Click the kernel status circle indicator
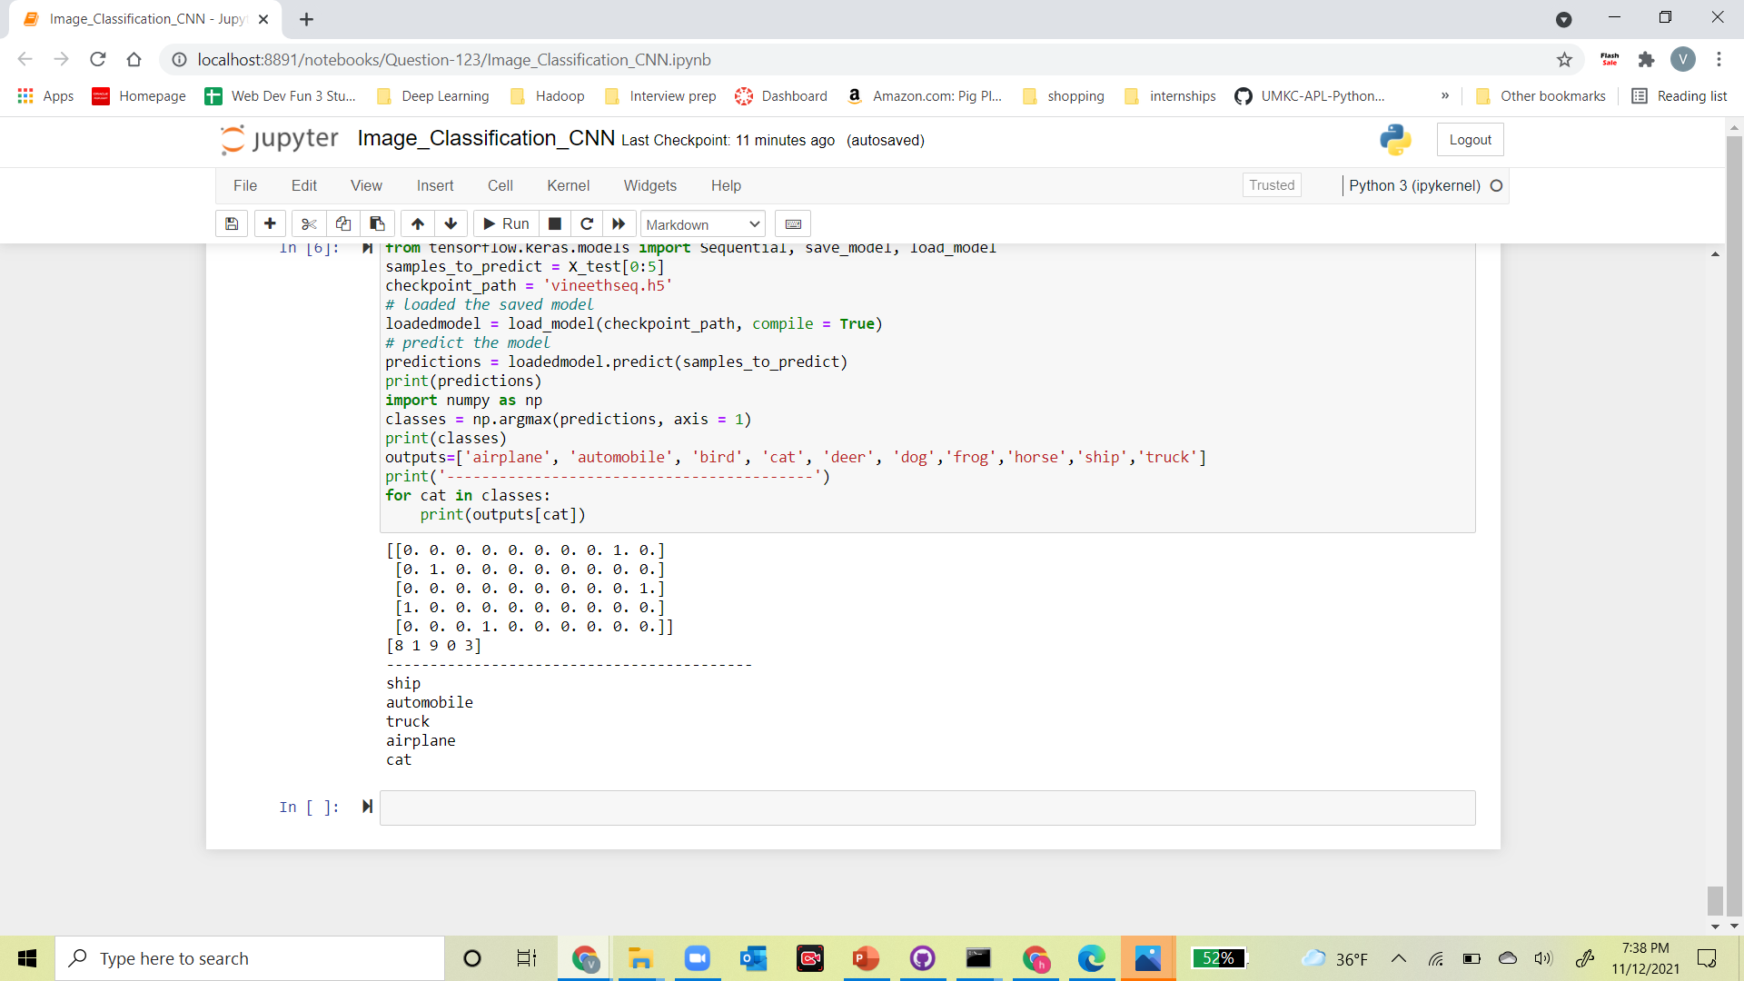 1497,185
